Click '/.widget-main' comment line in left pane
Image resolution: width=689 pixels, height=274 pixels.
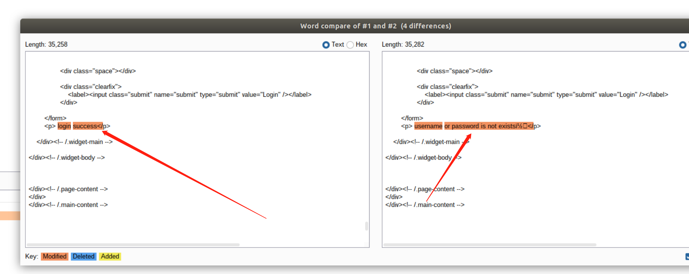point(74,142)
